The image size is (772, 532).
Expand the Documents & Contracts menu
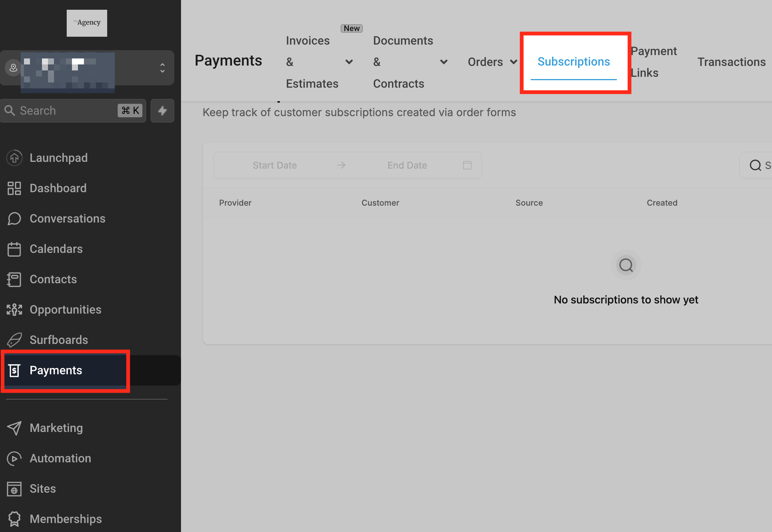pos(444,62)
